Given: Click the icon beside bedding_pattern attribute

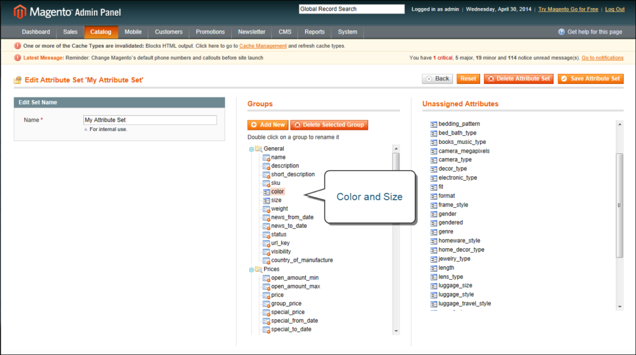Looking at the screenshot, I should (x=434, y=124).
